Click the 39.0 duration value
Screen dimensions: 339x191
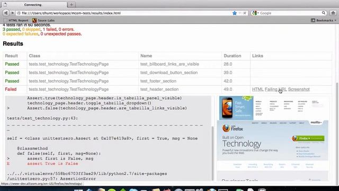(x=228, y=73)
